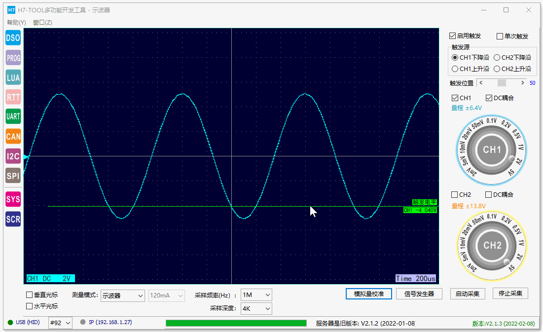Open the 窗口(Z) window menu
This screenshot has height=332, width=543.
point(42,23)
